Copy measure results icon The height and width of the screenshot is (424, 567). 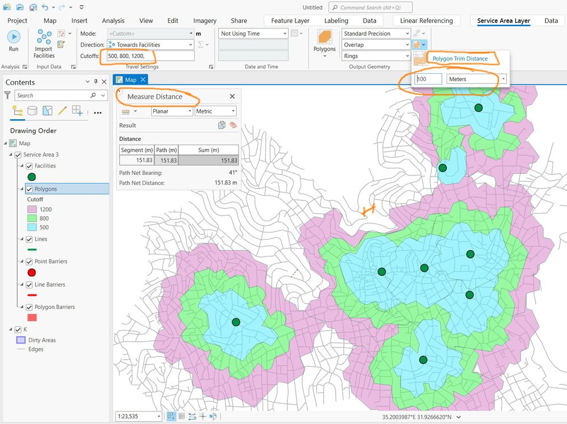pyautogui.click(x=222, y=125)
